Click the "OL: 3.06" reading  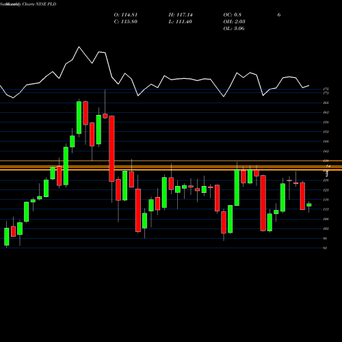pyautogui.click(x=234, y=29)
